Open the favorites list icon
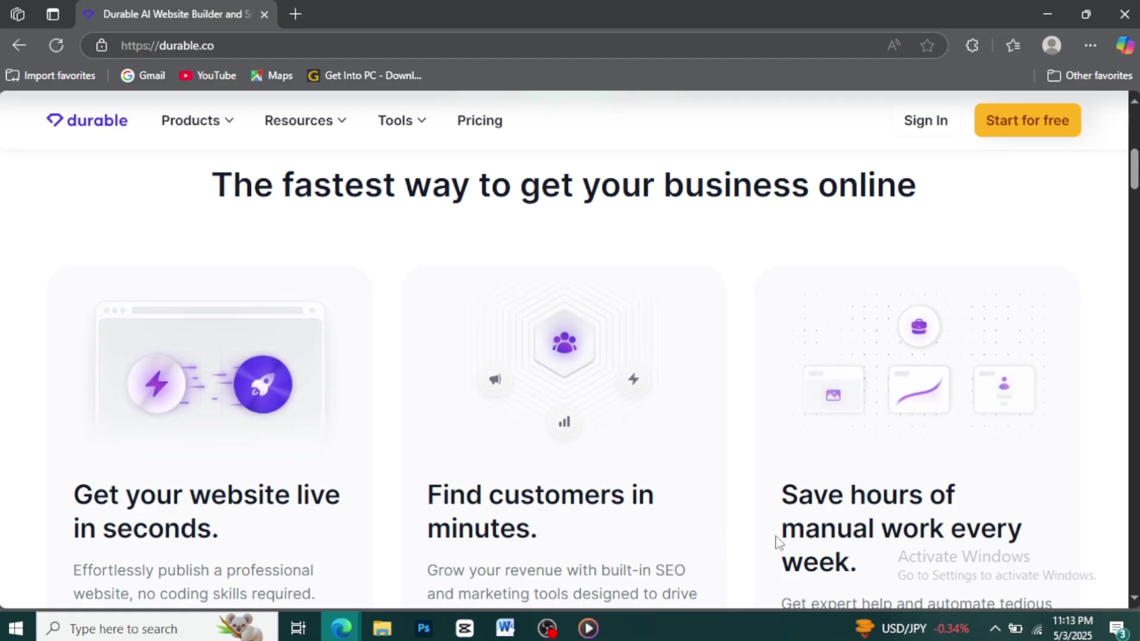Screen dimensions: 1140x641 click(x=1014, y=46)
